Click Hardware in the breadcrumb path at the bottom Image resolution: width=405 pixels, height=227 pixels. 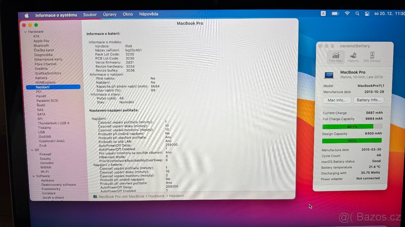[x=156, y=195]
